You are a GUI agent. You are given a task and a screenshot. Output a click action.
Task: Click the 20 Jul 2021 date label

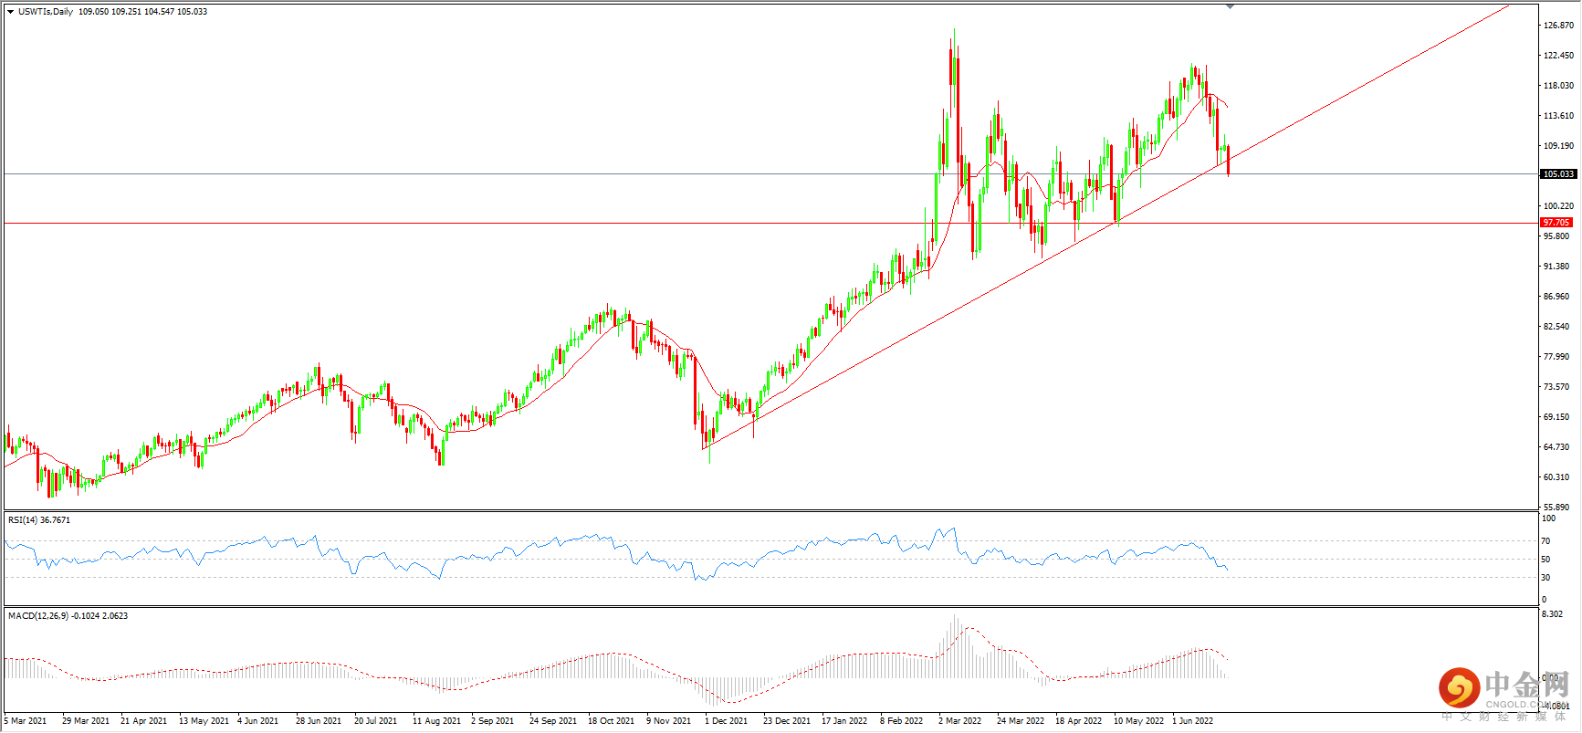click(x=376, y=721)
